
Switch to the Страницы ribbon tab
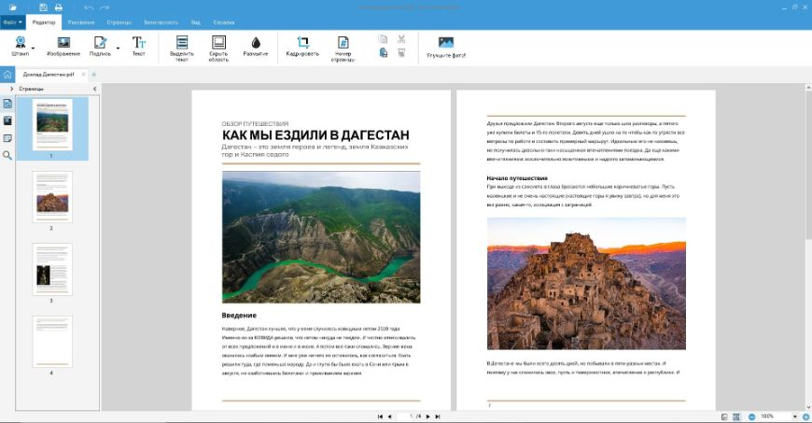[119, 22]
